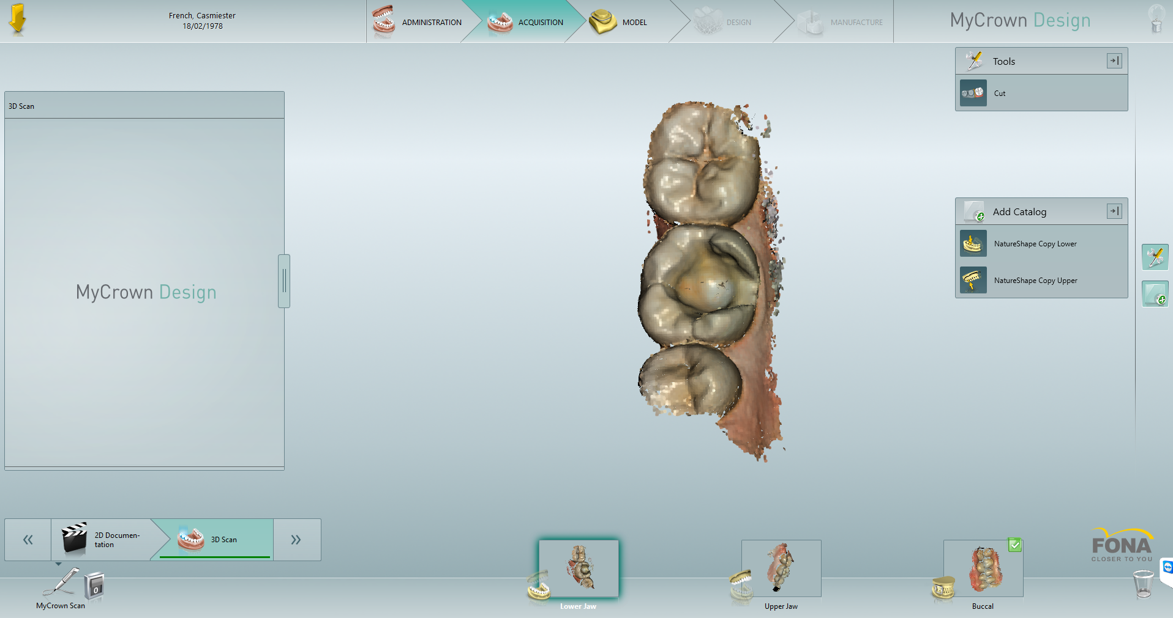Select the 3D Scan step tab
Image resolution: width=1173 pixels, height=618 pixels.
(223, 539)
